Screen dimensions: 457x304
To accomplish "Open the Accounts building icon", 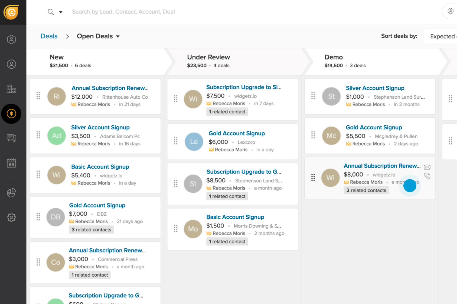I will pos(11,89).
